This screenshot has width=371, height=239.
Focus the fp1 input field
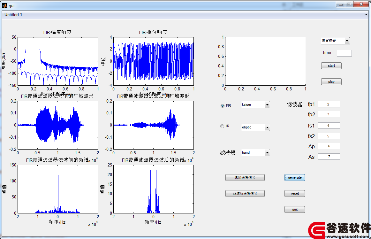[x=329, y=104]
